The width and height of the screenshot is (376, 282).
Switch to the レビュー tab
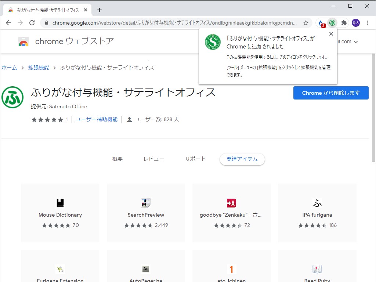(x=154, y=159)
